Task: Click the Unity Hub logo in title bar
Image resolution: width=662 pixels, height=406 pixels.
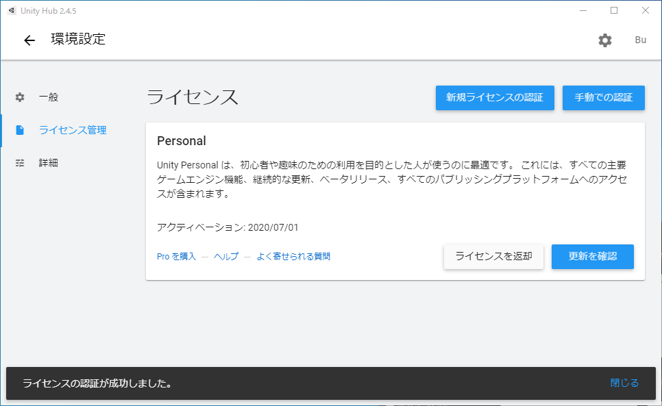Action: coord(12,10)
